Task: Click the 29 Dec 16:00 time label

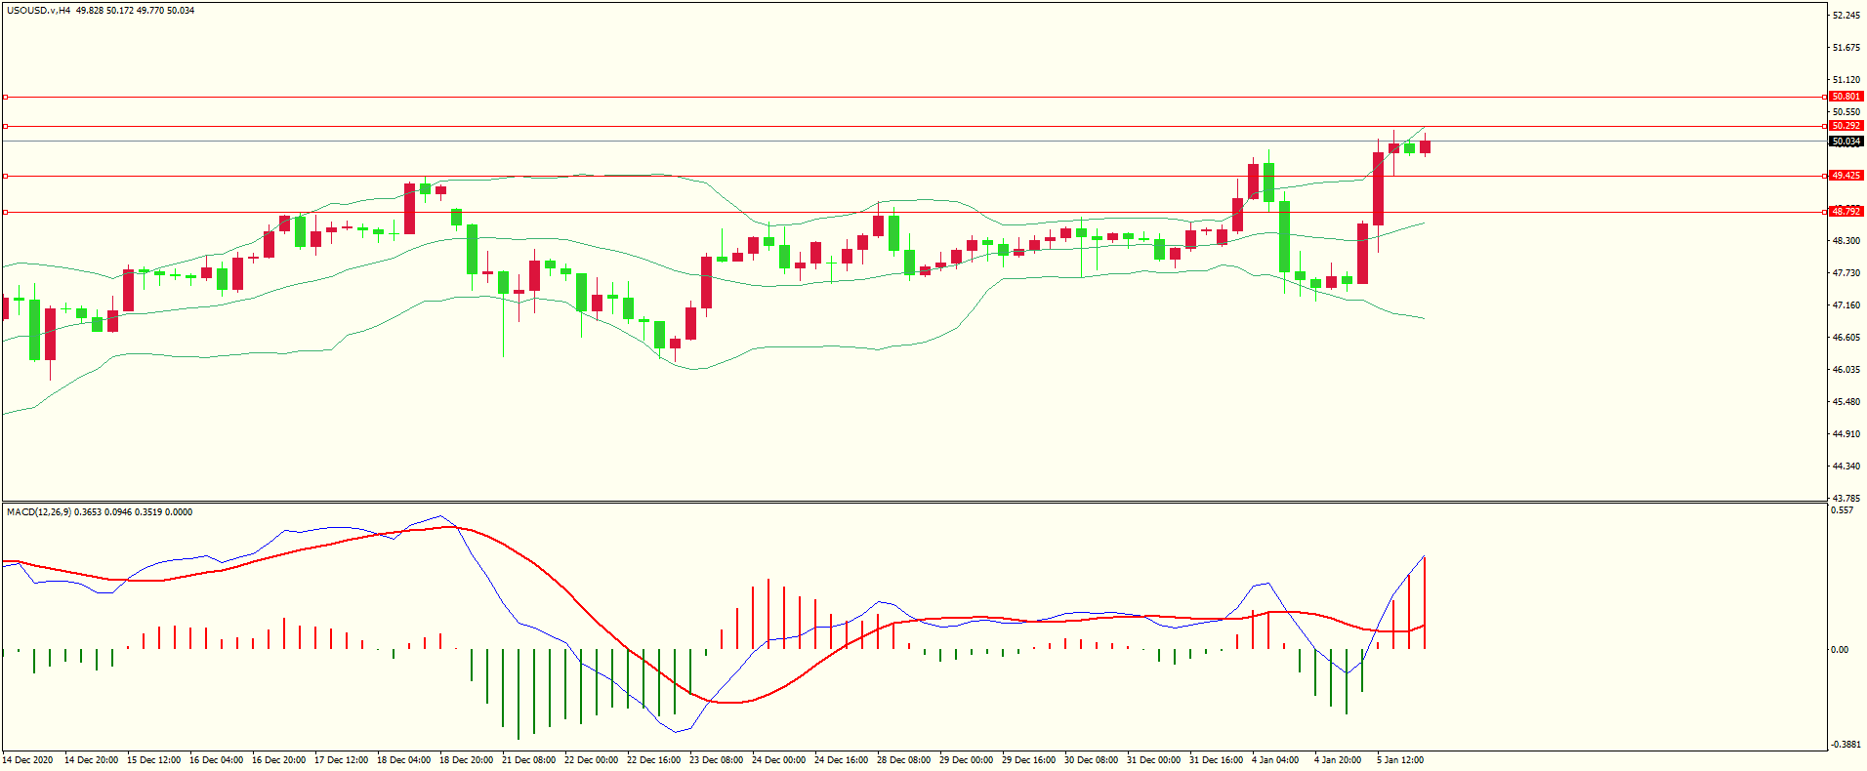Action: click(x=1029, y=760)
